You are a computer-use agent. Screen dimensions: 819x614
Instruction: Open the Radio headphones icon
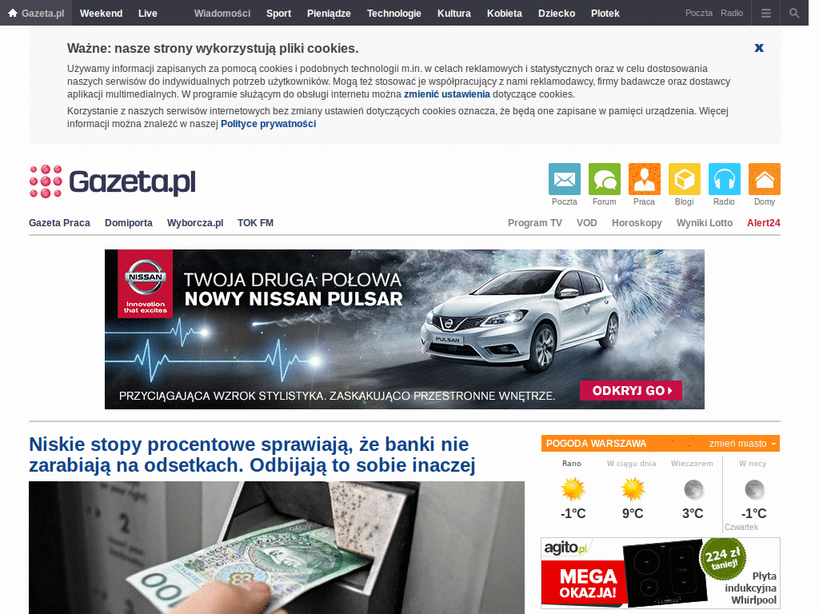point(725,179)
